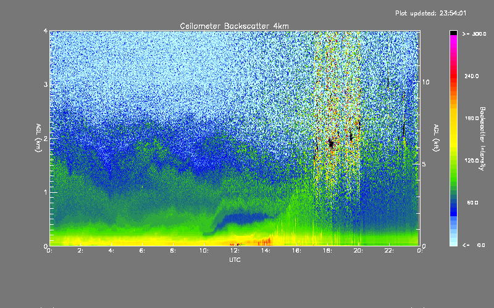This screenshot has height=308, width=494.
Task: Click the dark blue pocket above 12: UTC
Action: tap(243, 218)
